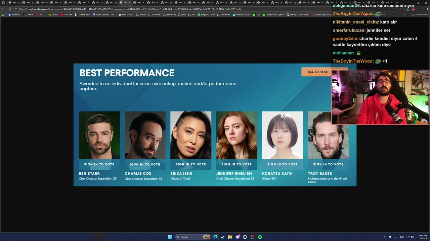Click the melisacar chat username
430x241 pixels.
[344, 53]
